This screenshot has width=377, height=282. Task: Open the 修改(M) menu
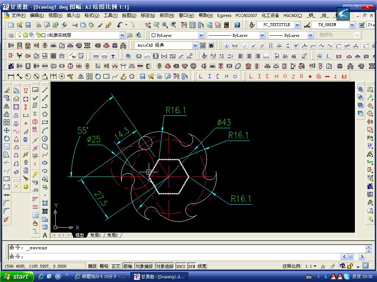(x=167, y=15)
